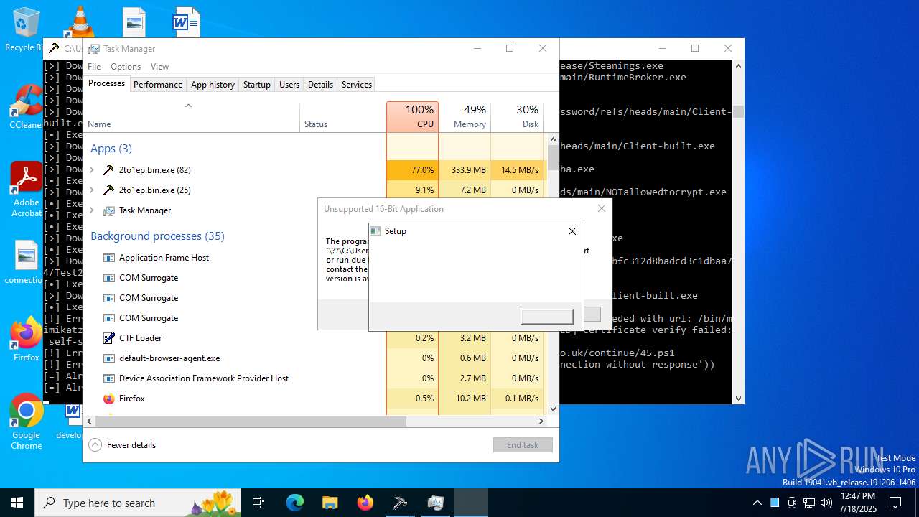Open Task View on taskbar
The height and width of the screenshot is (517, 919).
click(x=258, y=503)
